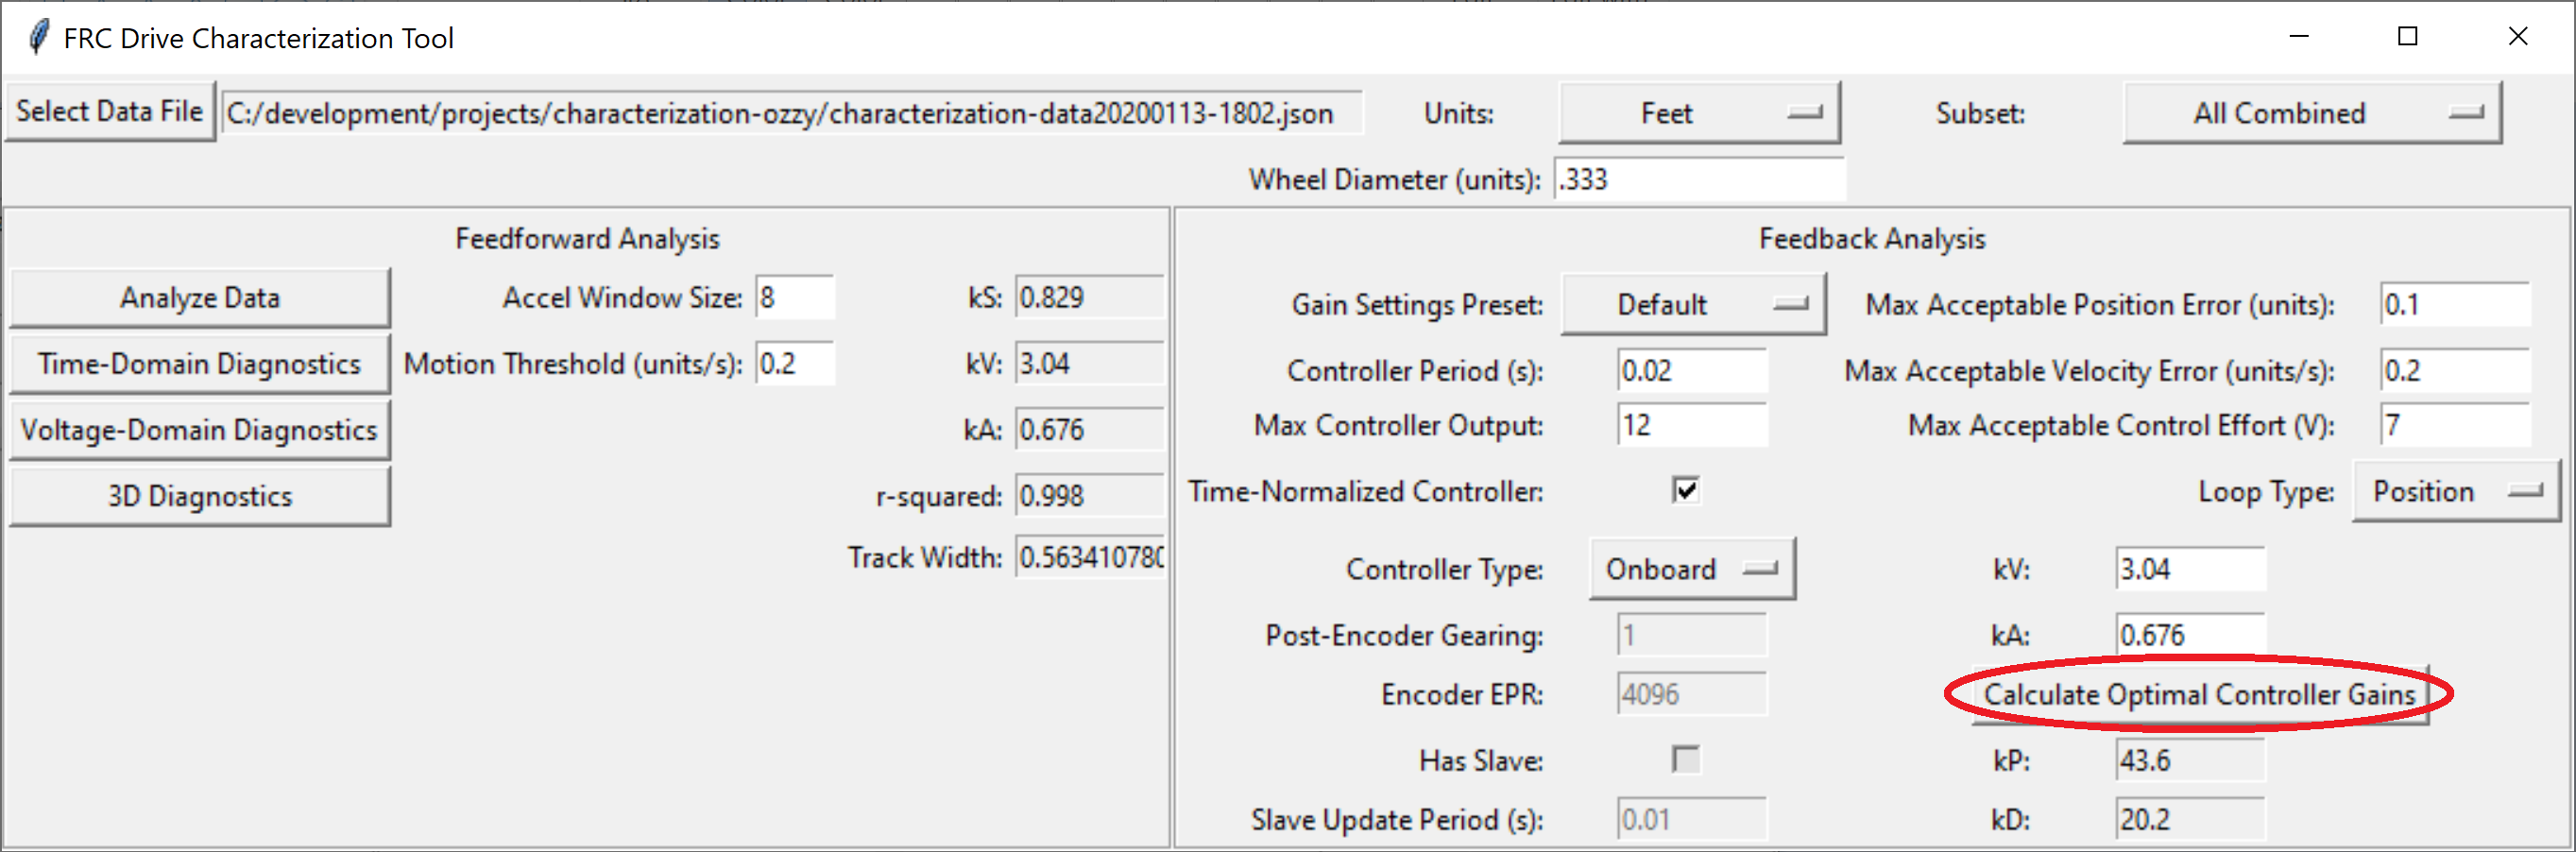Click the Max Acceptable Position Error field
Viewport: 2576px width, 852px height.
tap(2453, 304)
